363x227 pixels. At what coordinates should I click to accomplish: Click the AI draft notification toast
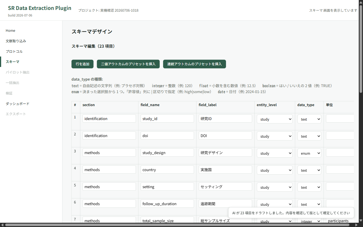291,213
